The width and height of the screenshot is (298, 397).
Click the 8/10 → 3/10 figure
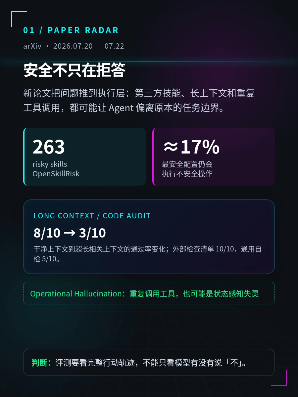(x=70, y=233)
